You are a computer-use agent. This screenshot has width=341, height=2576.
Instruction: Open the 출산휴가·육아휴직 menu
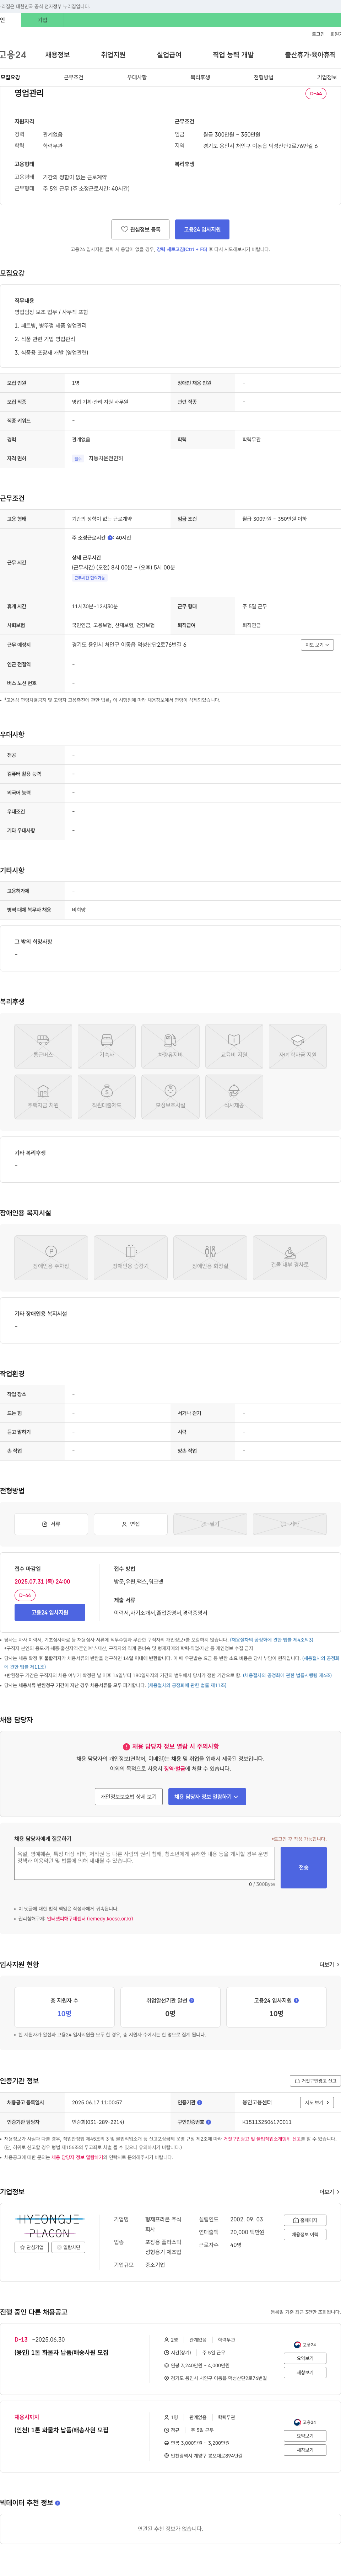[x=310, y=55]
